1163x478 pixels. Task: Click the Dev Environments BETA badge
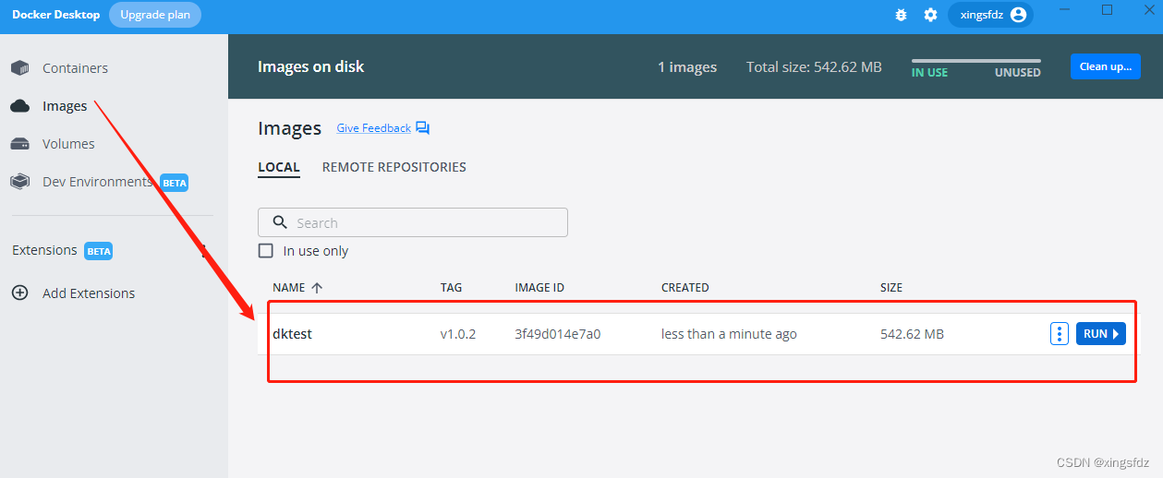pyautogui.click(x=175, y=183)
